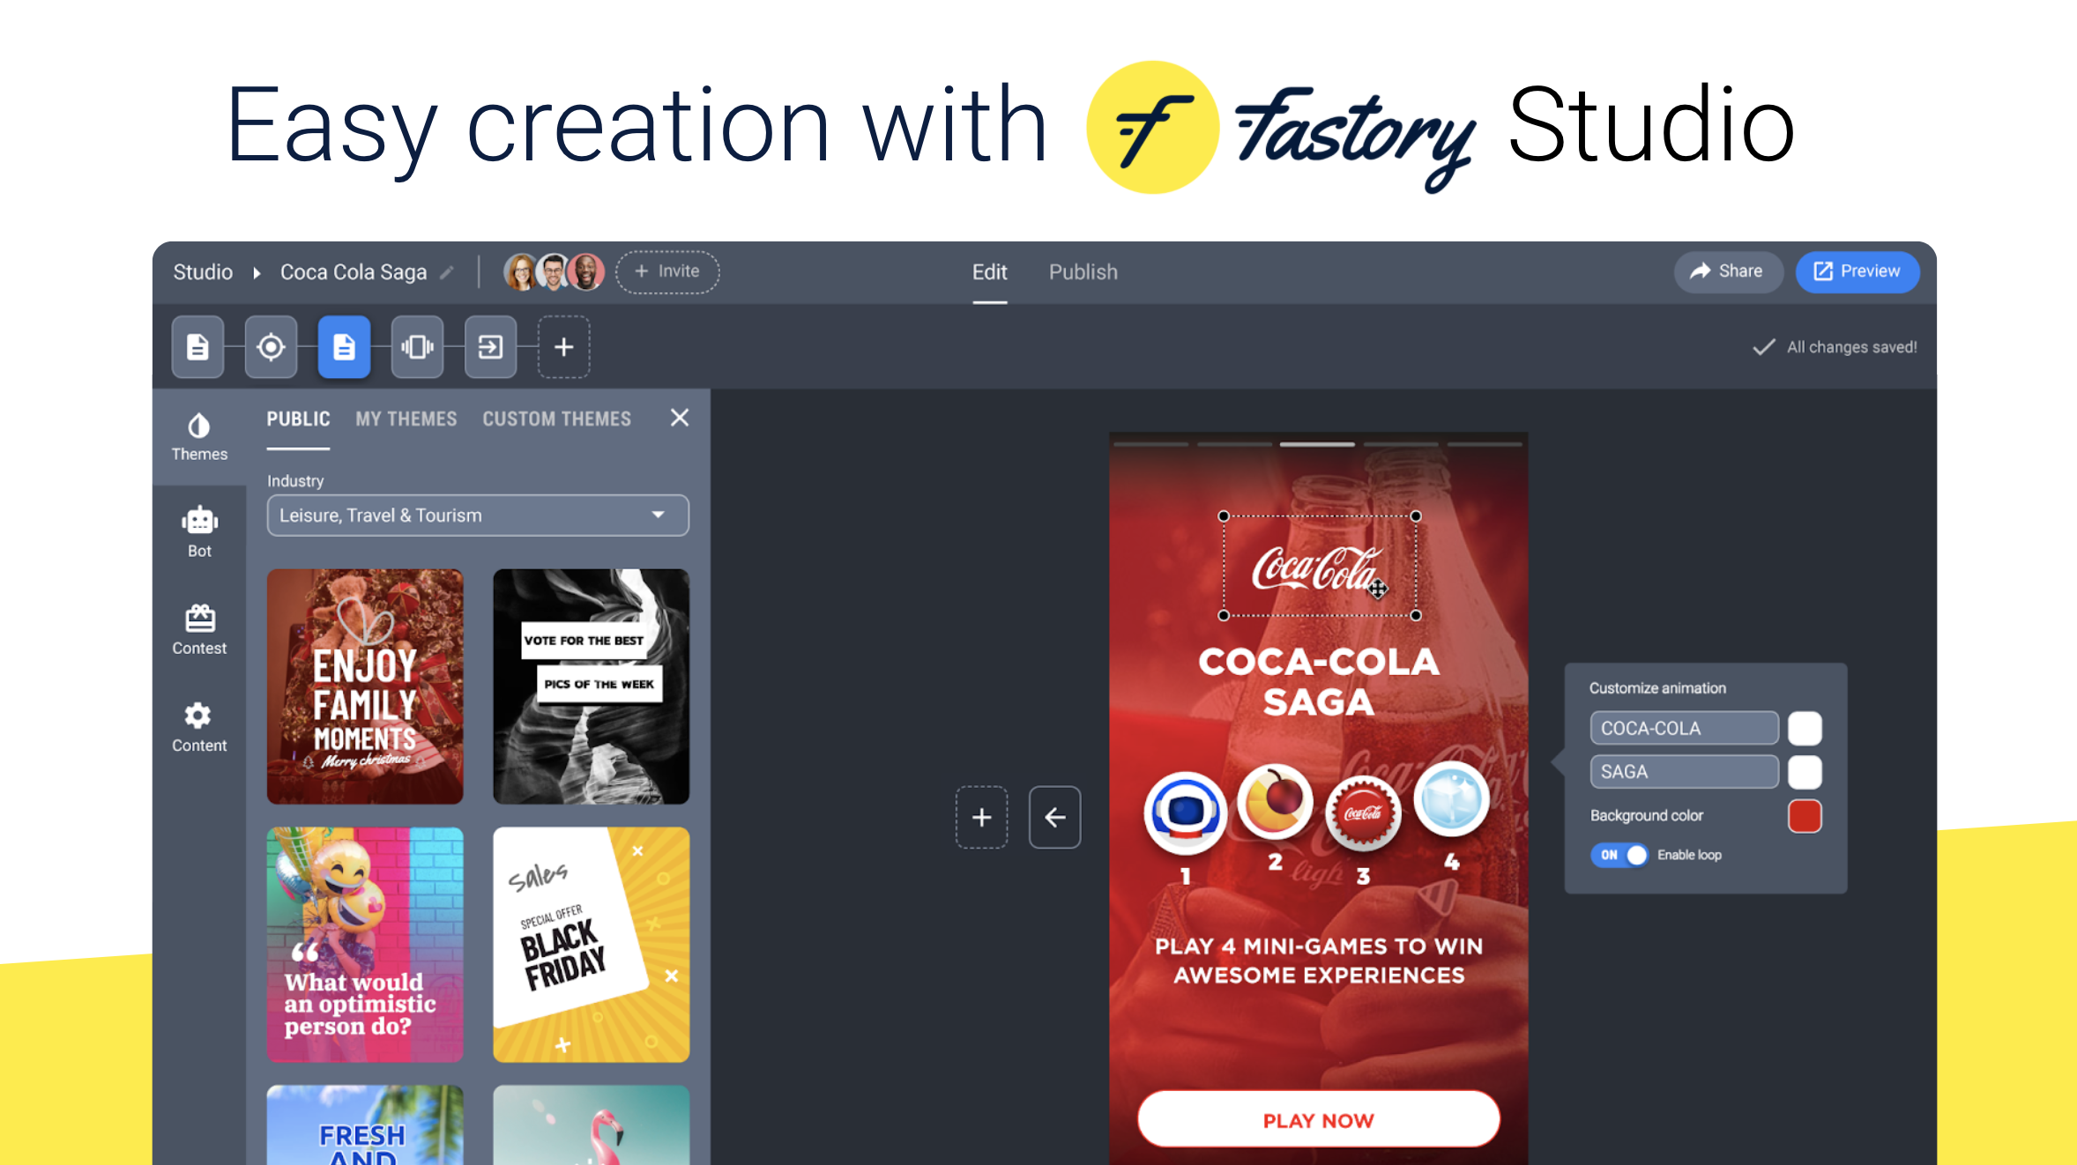Click the preview frame icon in toolbar

[418, 346]
